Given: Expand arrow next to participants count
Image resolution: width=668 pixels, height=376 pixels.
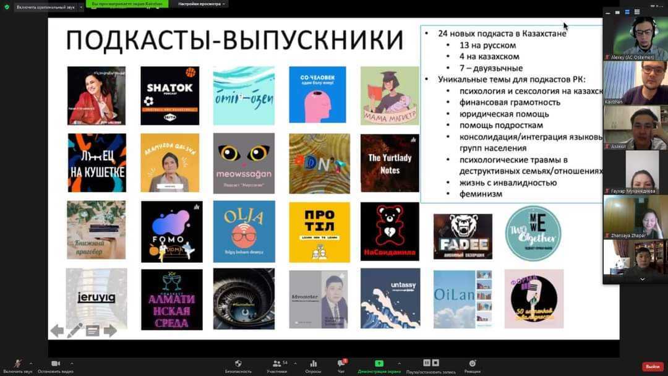Looking at the screenshot, I should pyautogui.click(x=295, y=363).
